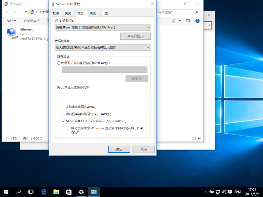Open the 共享 tab
The width and height of the screenshot is (263, 197).
[105, 14]
